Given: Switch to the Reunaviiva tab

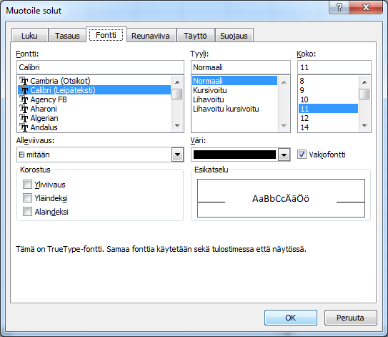Looking at the screenshot, I should pos(151,36).
